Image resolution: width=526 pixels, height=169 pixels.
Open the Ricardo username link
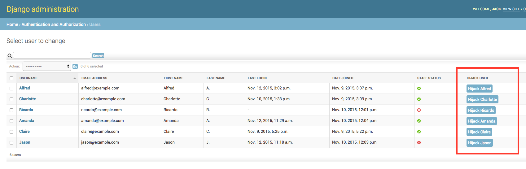(x=26, y=110)
